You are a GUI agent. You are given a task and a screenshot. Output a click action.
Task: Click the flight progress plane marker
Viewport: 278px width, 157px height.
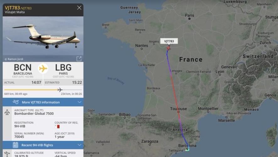pyautogui.click(x=60, y=90)
